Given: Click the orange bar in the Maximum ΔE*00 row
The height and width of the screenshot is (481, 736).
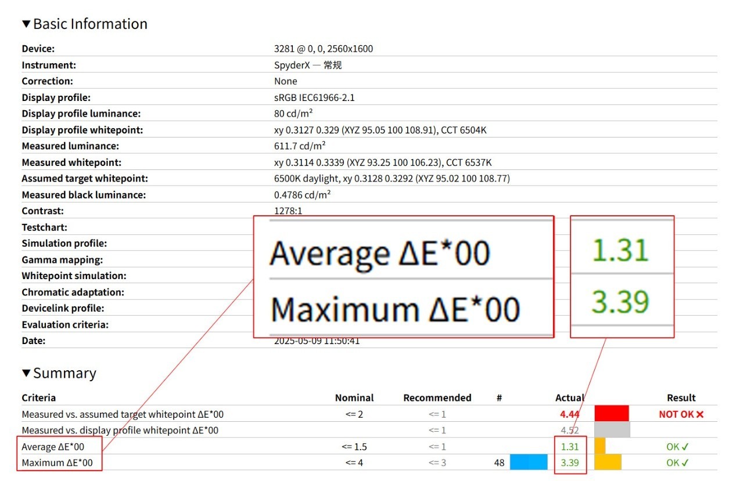Looking at the screenshot, I should coord(608,462).
